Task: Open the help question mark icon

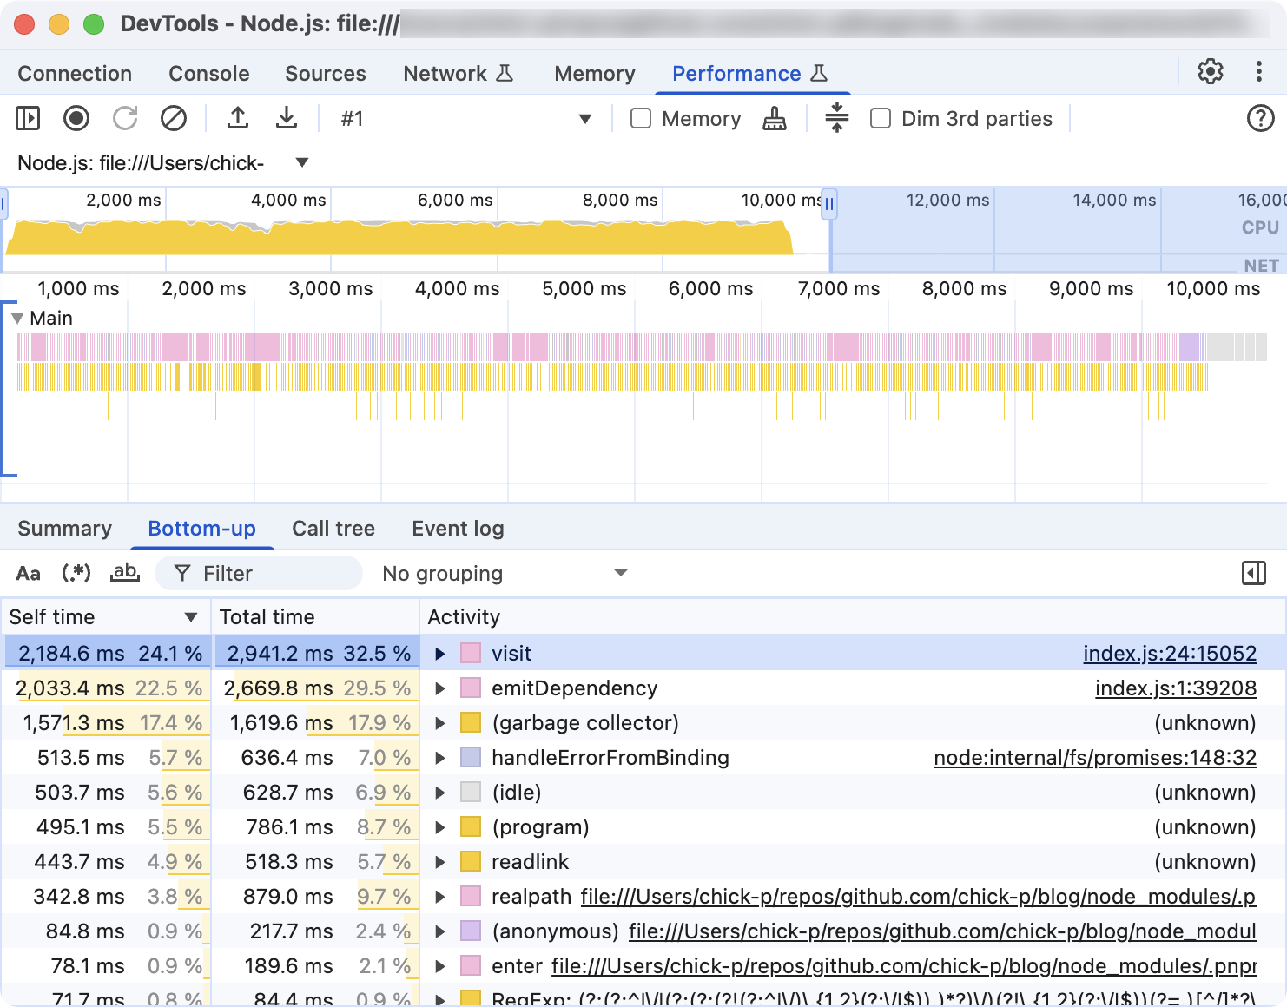Action: [1260, 118]
